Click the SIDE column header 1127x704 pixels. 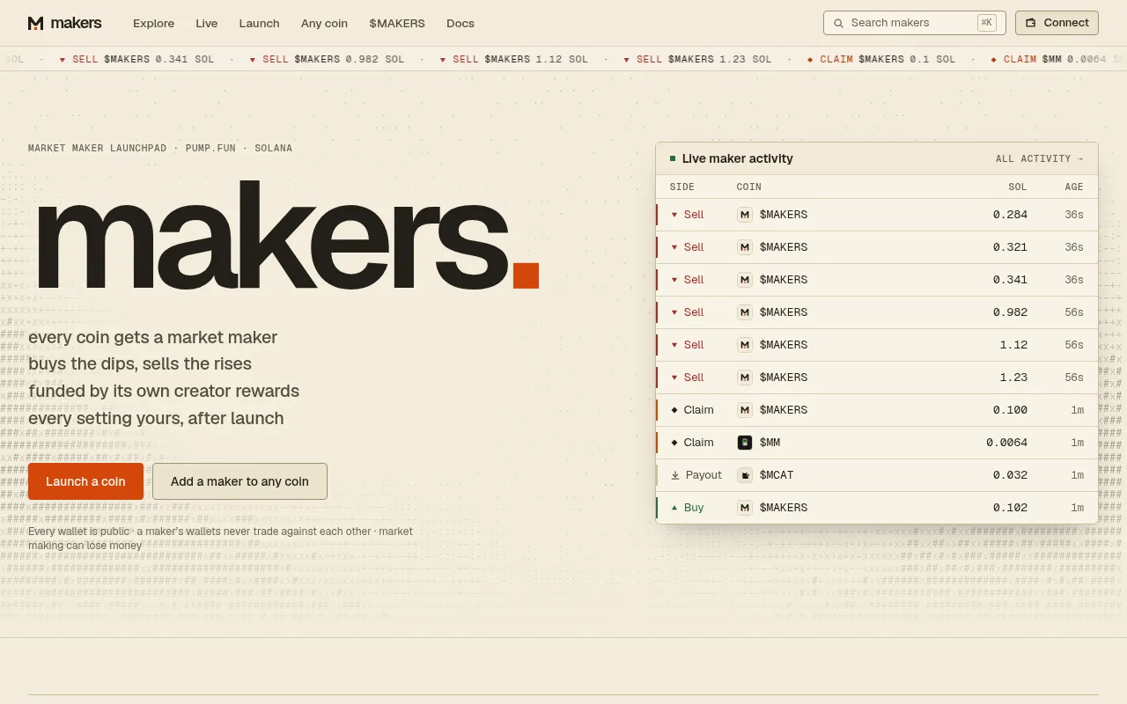click(682, 187)
